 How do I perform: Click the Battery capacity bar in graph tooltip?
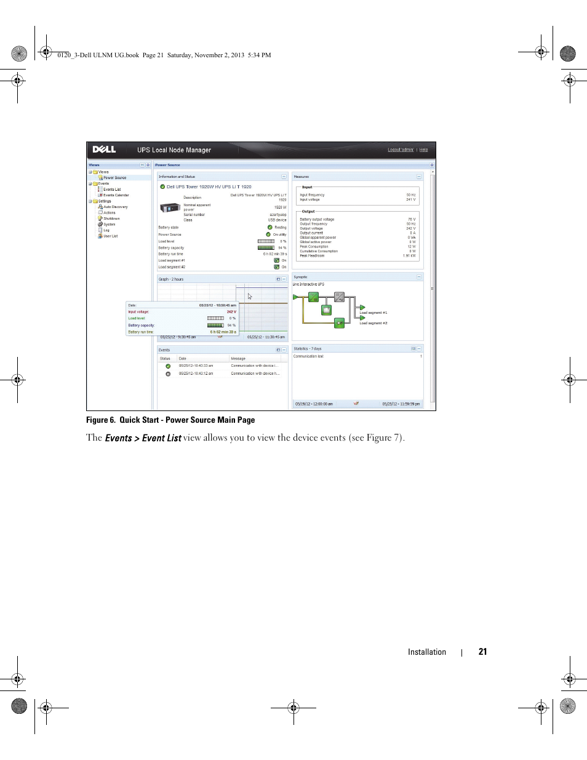215,326
